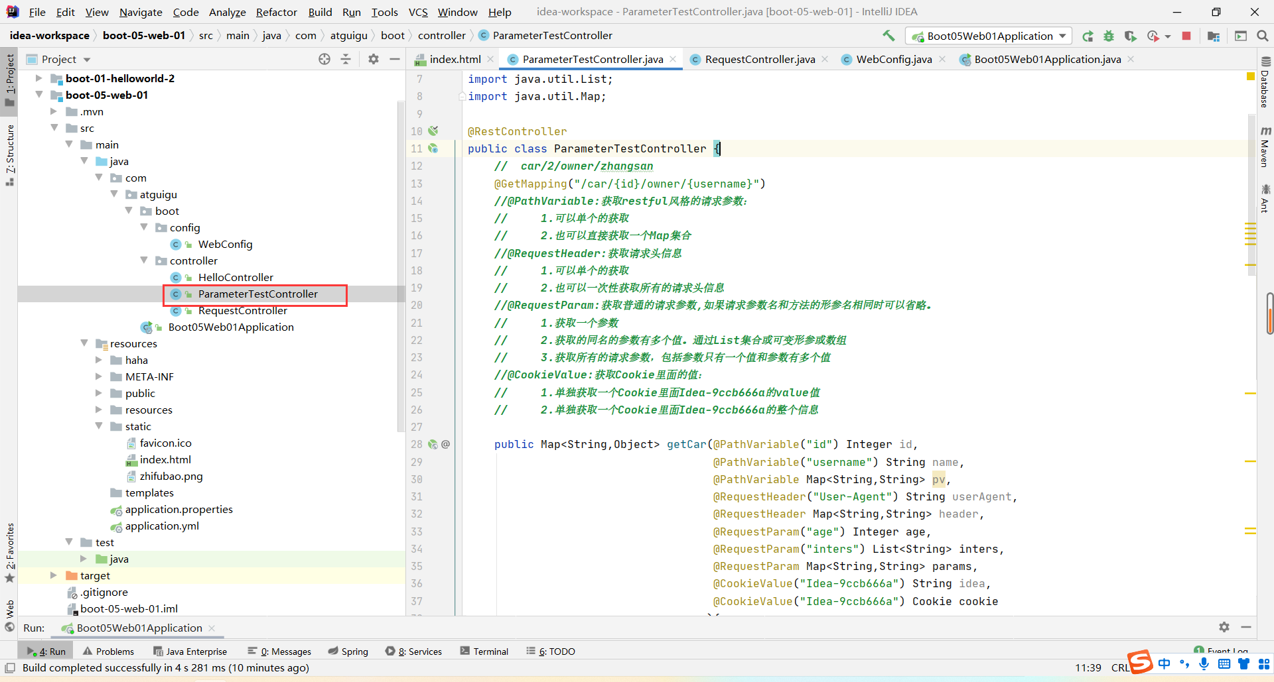1274x682 pixels.
Task: Open Search Everywhere magnifier icon
Action: click(1262, 36)
